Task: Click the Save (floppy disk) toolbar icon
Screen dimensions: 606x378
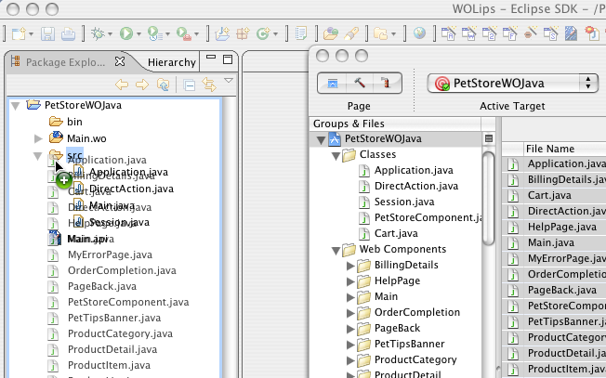Action: click(x=48, y=34)
